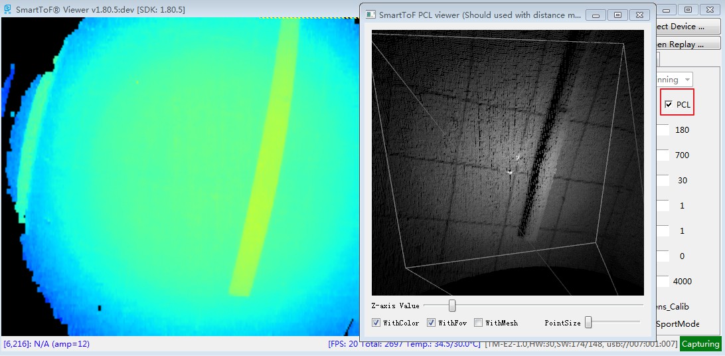Click the 'Z-axis Value' label
This screenshot has width=725, height=356.
coord(395,306)
